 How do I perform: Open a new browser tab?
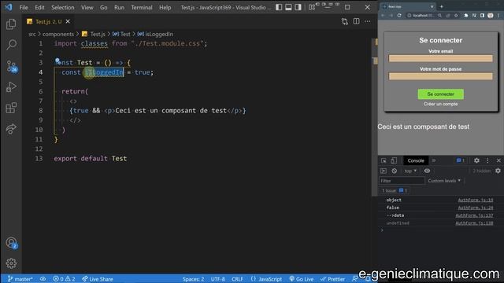point(441,6)
